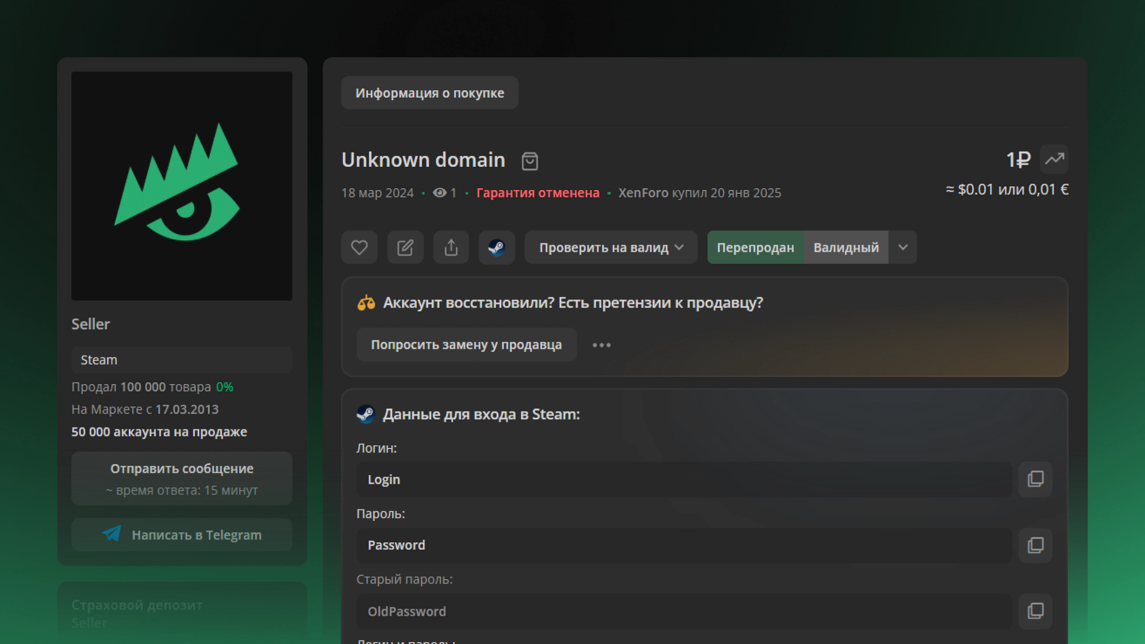Click the seller avatar image
This screenshot has width=1145, height=644.
coord(182,186)
